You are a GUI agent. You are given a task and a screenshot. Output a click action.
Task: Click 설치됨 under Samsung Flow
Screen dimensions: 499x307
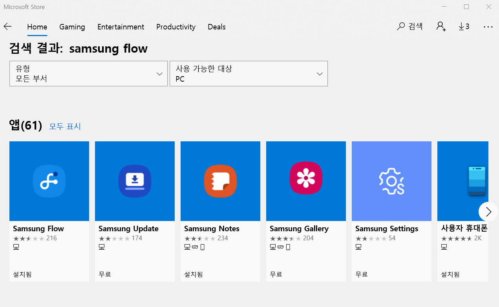(22, 274)
